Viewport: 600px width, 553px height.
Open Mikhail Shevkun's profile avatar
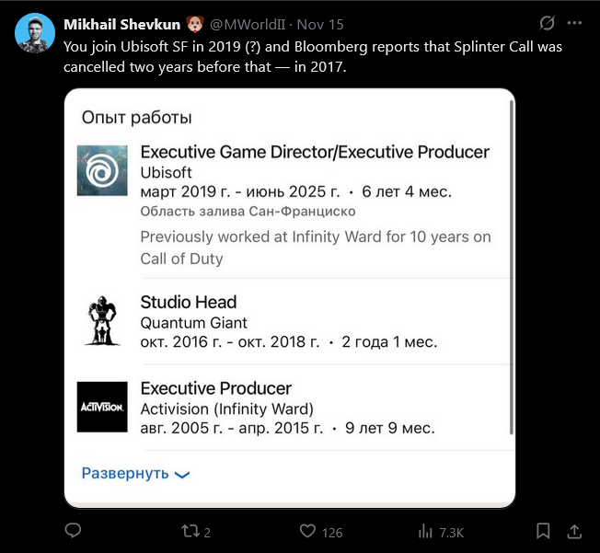pyautogui.click(x=35, y=33)
